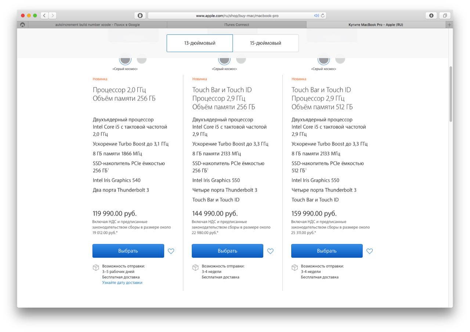The image size is (470, 332).
Task: Open the "Узнайте дату доставки" link
Action: point(122,283)
